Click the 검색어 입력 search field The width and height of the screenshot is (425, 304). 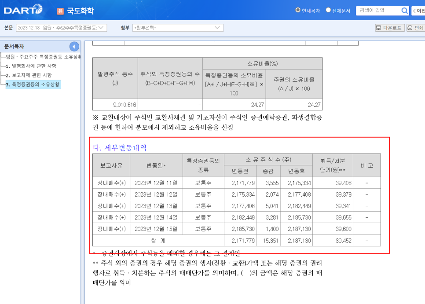378,11
